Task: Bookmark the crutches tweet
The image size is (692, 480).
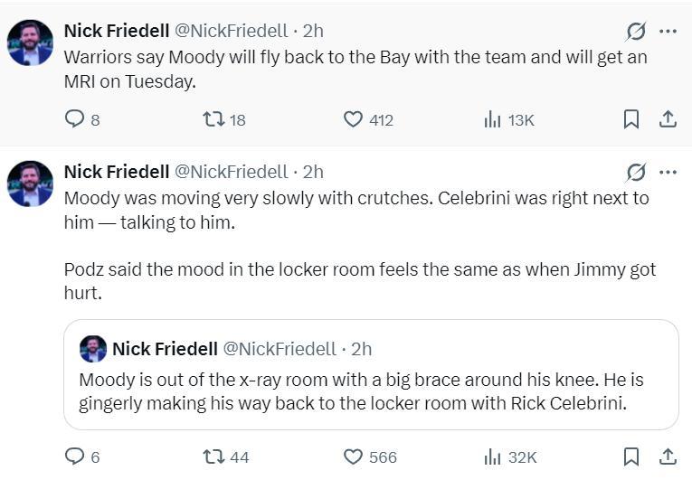Action: pyautogui.click(x=631, y=456)
